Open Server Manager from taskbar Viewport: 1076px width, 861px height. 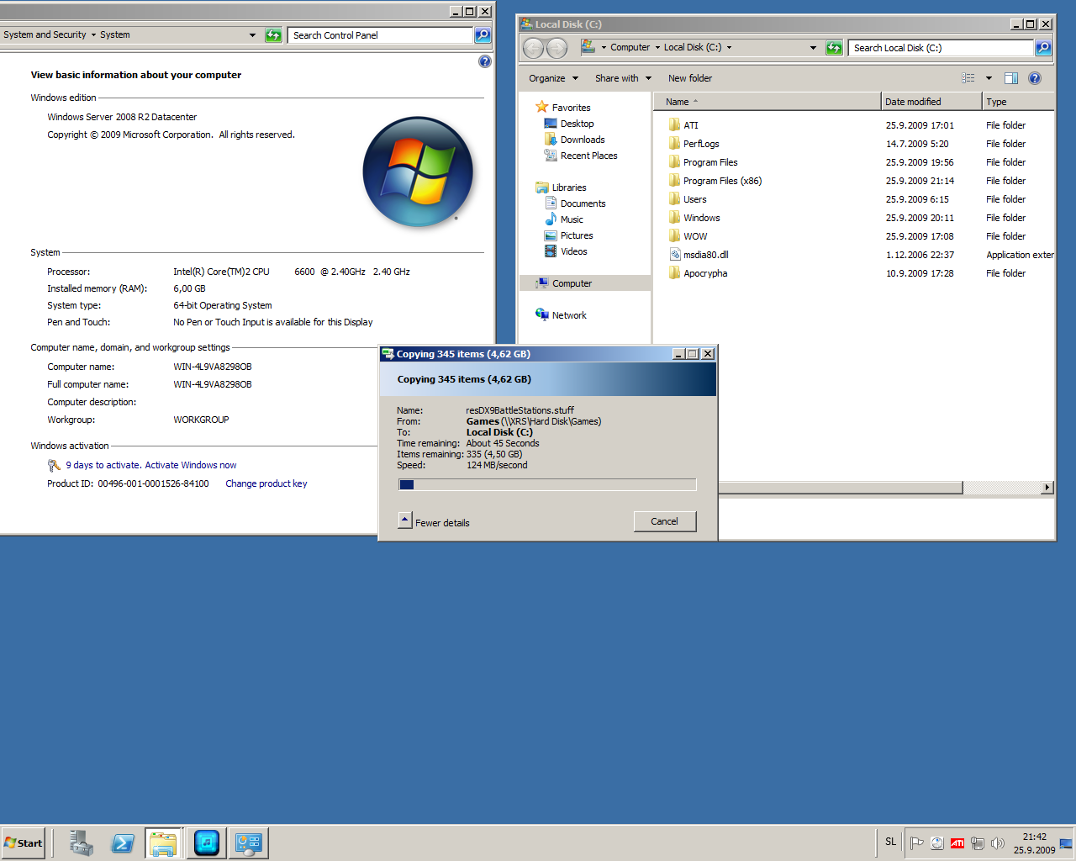click(x=82, y=843)
